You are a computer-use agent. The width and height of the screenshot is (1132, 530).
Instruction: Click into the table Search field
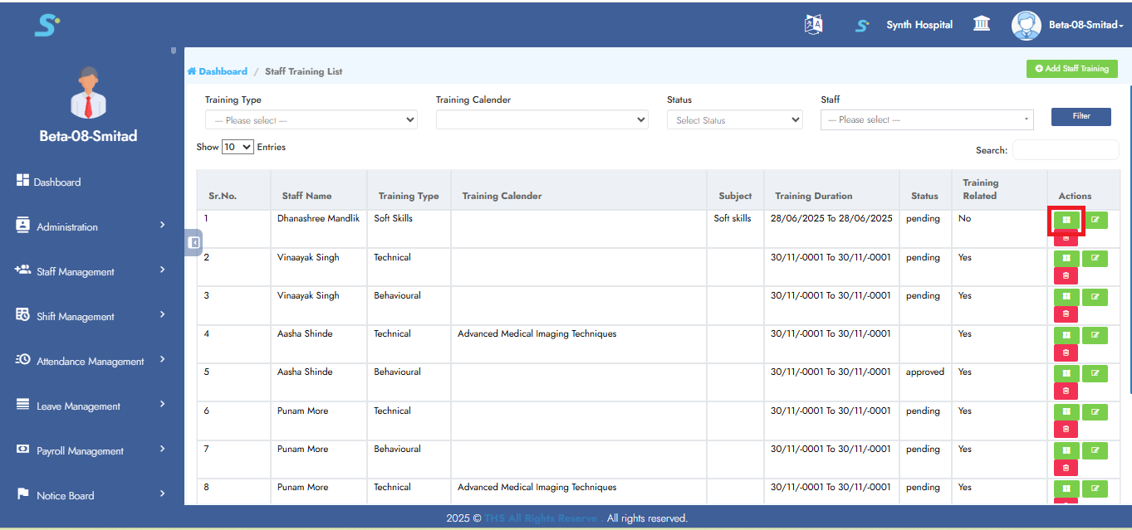[x=1065, y=150]
